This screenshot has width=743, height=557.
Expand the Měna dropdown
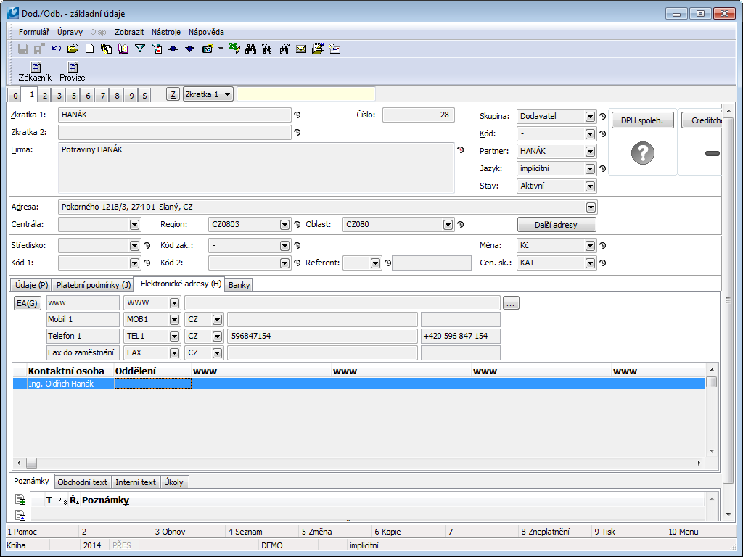coord(590,246)
